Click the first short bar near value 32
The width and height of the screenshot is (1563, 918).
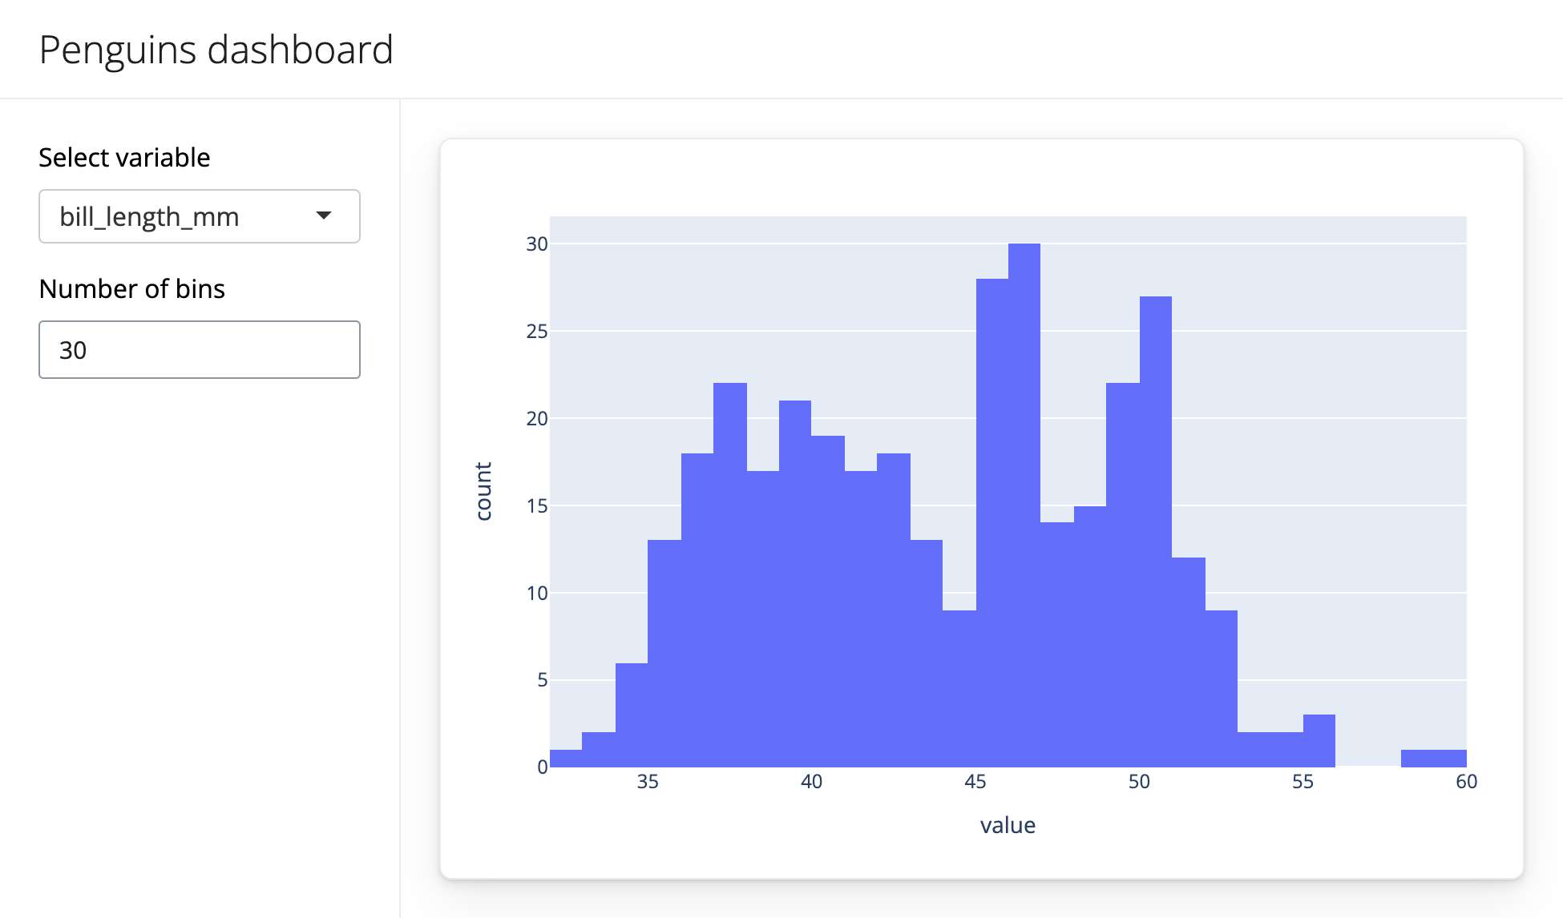(565, 757)
